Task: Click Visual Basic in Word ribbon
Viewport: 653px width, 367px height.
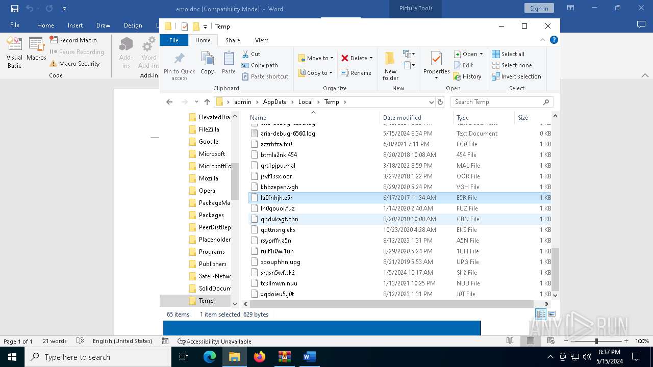Action: (x=14, y=53)
